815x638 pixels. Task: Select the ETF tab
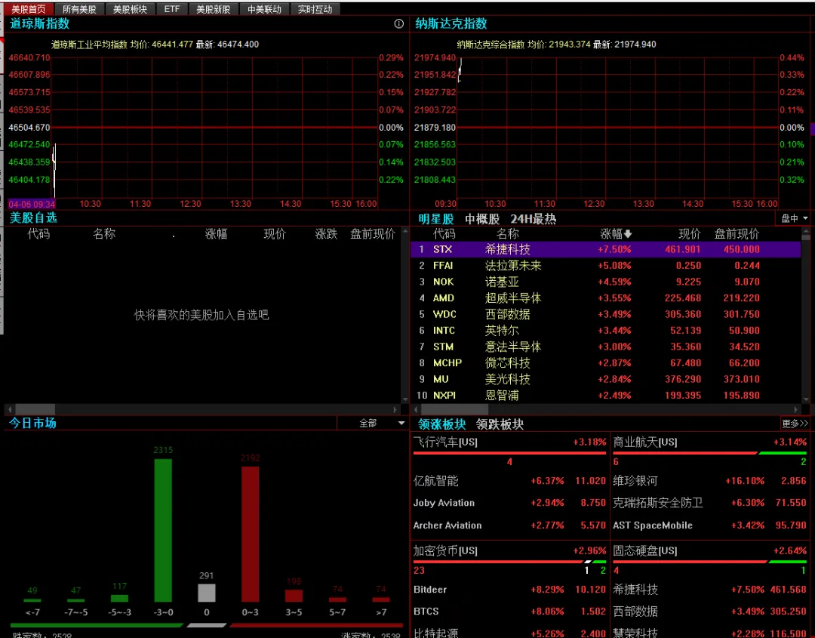click(x=171, y=9)
